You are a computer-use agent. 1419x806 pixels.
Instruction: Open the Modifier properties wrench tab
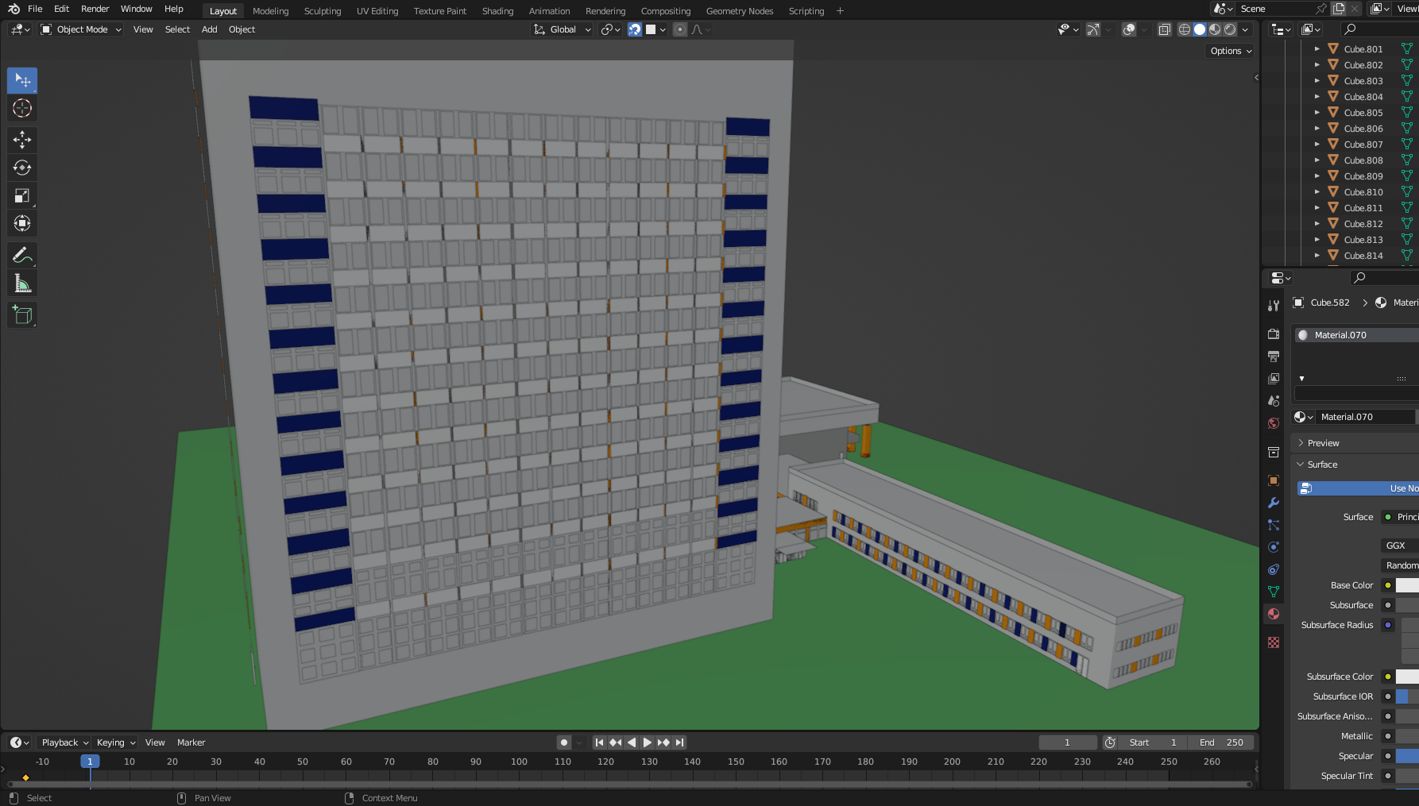[x=1274, y=503]
